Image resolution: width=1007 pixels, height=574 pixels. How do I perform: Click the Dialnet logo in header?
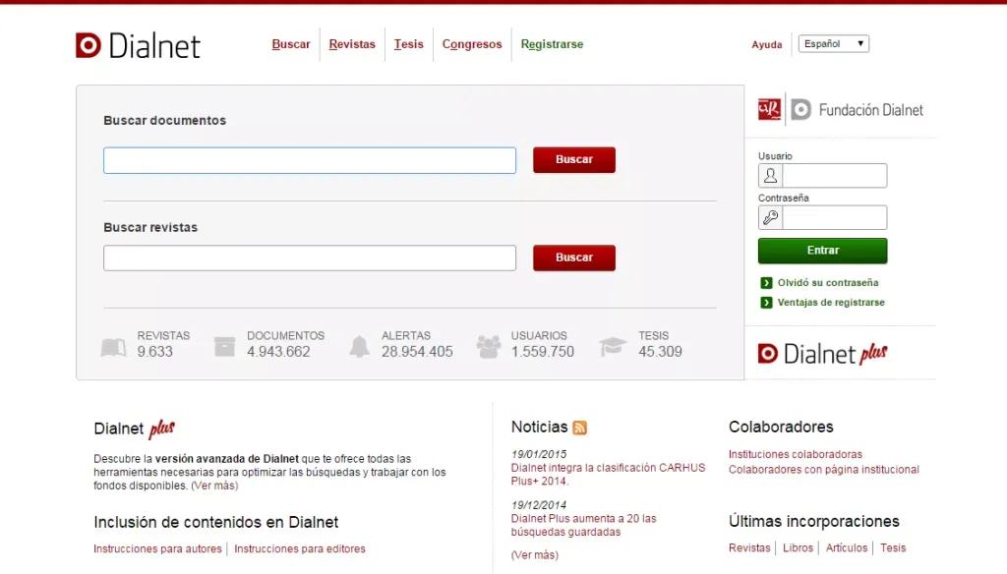point(138,45)
